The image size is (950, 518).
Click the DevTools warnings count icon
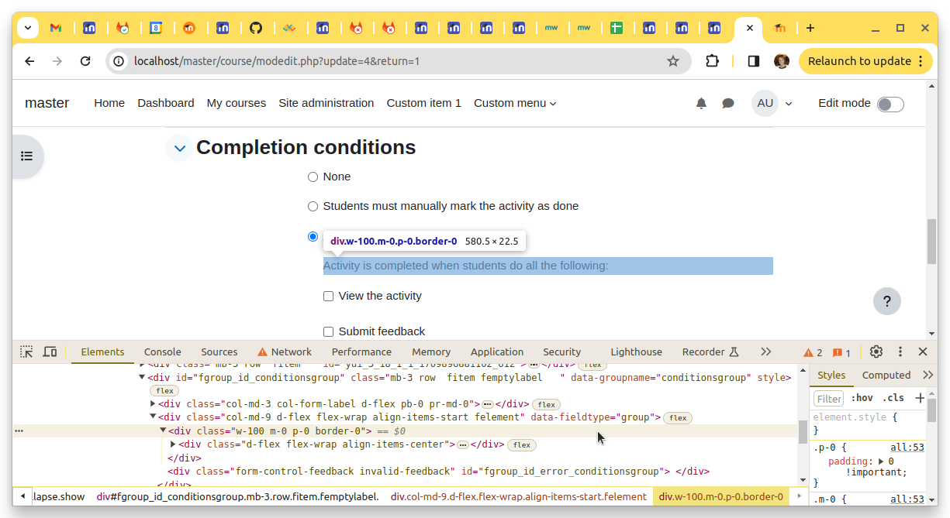(x=814, y=352)
